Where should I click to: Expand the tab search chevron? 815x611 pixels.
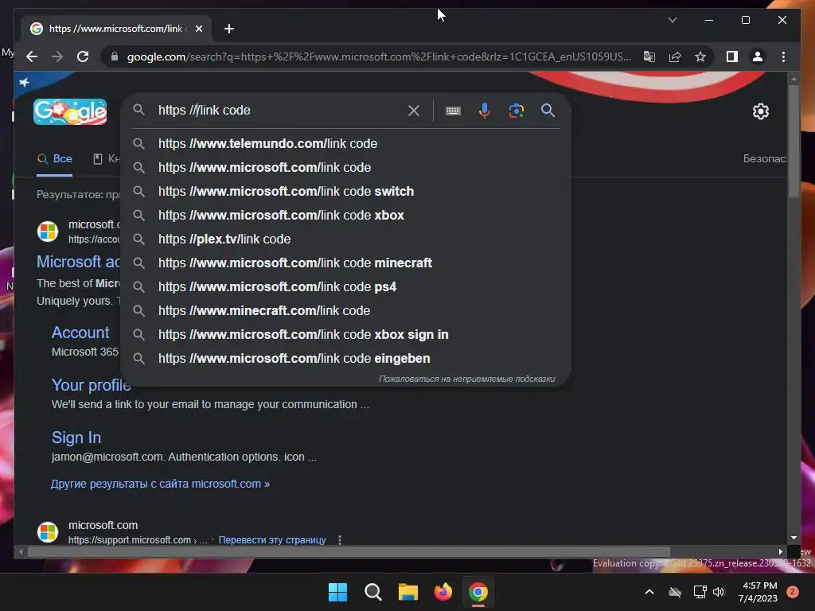672,20
